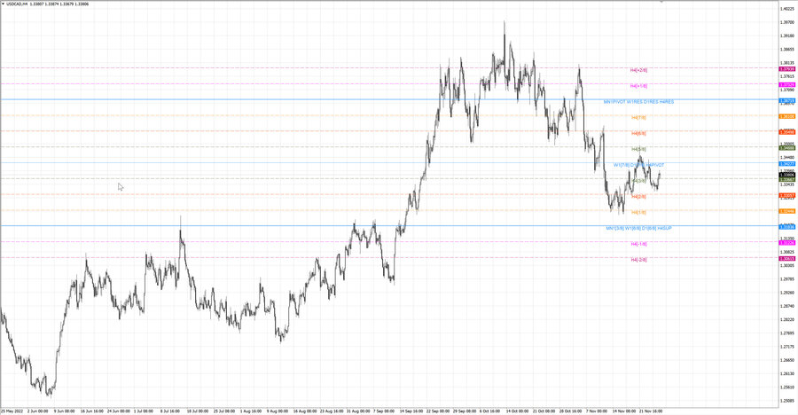Image resolution: width=798 pixels, height=415 pixels.
Task: Click the 1.40225 price scale value
Action: click(x=787, y=9)
